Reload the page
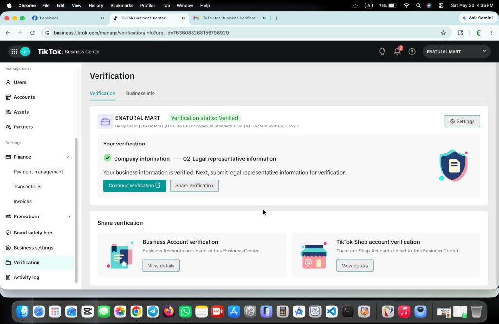Screen dimensions: 499x324 pos(32,33)
